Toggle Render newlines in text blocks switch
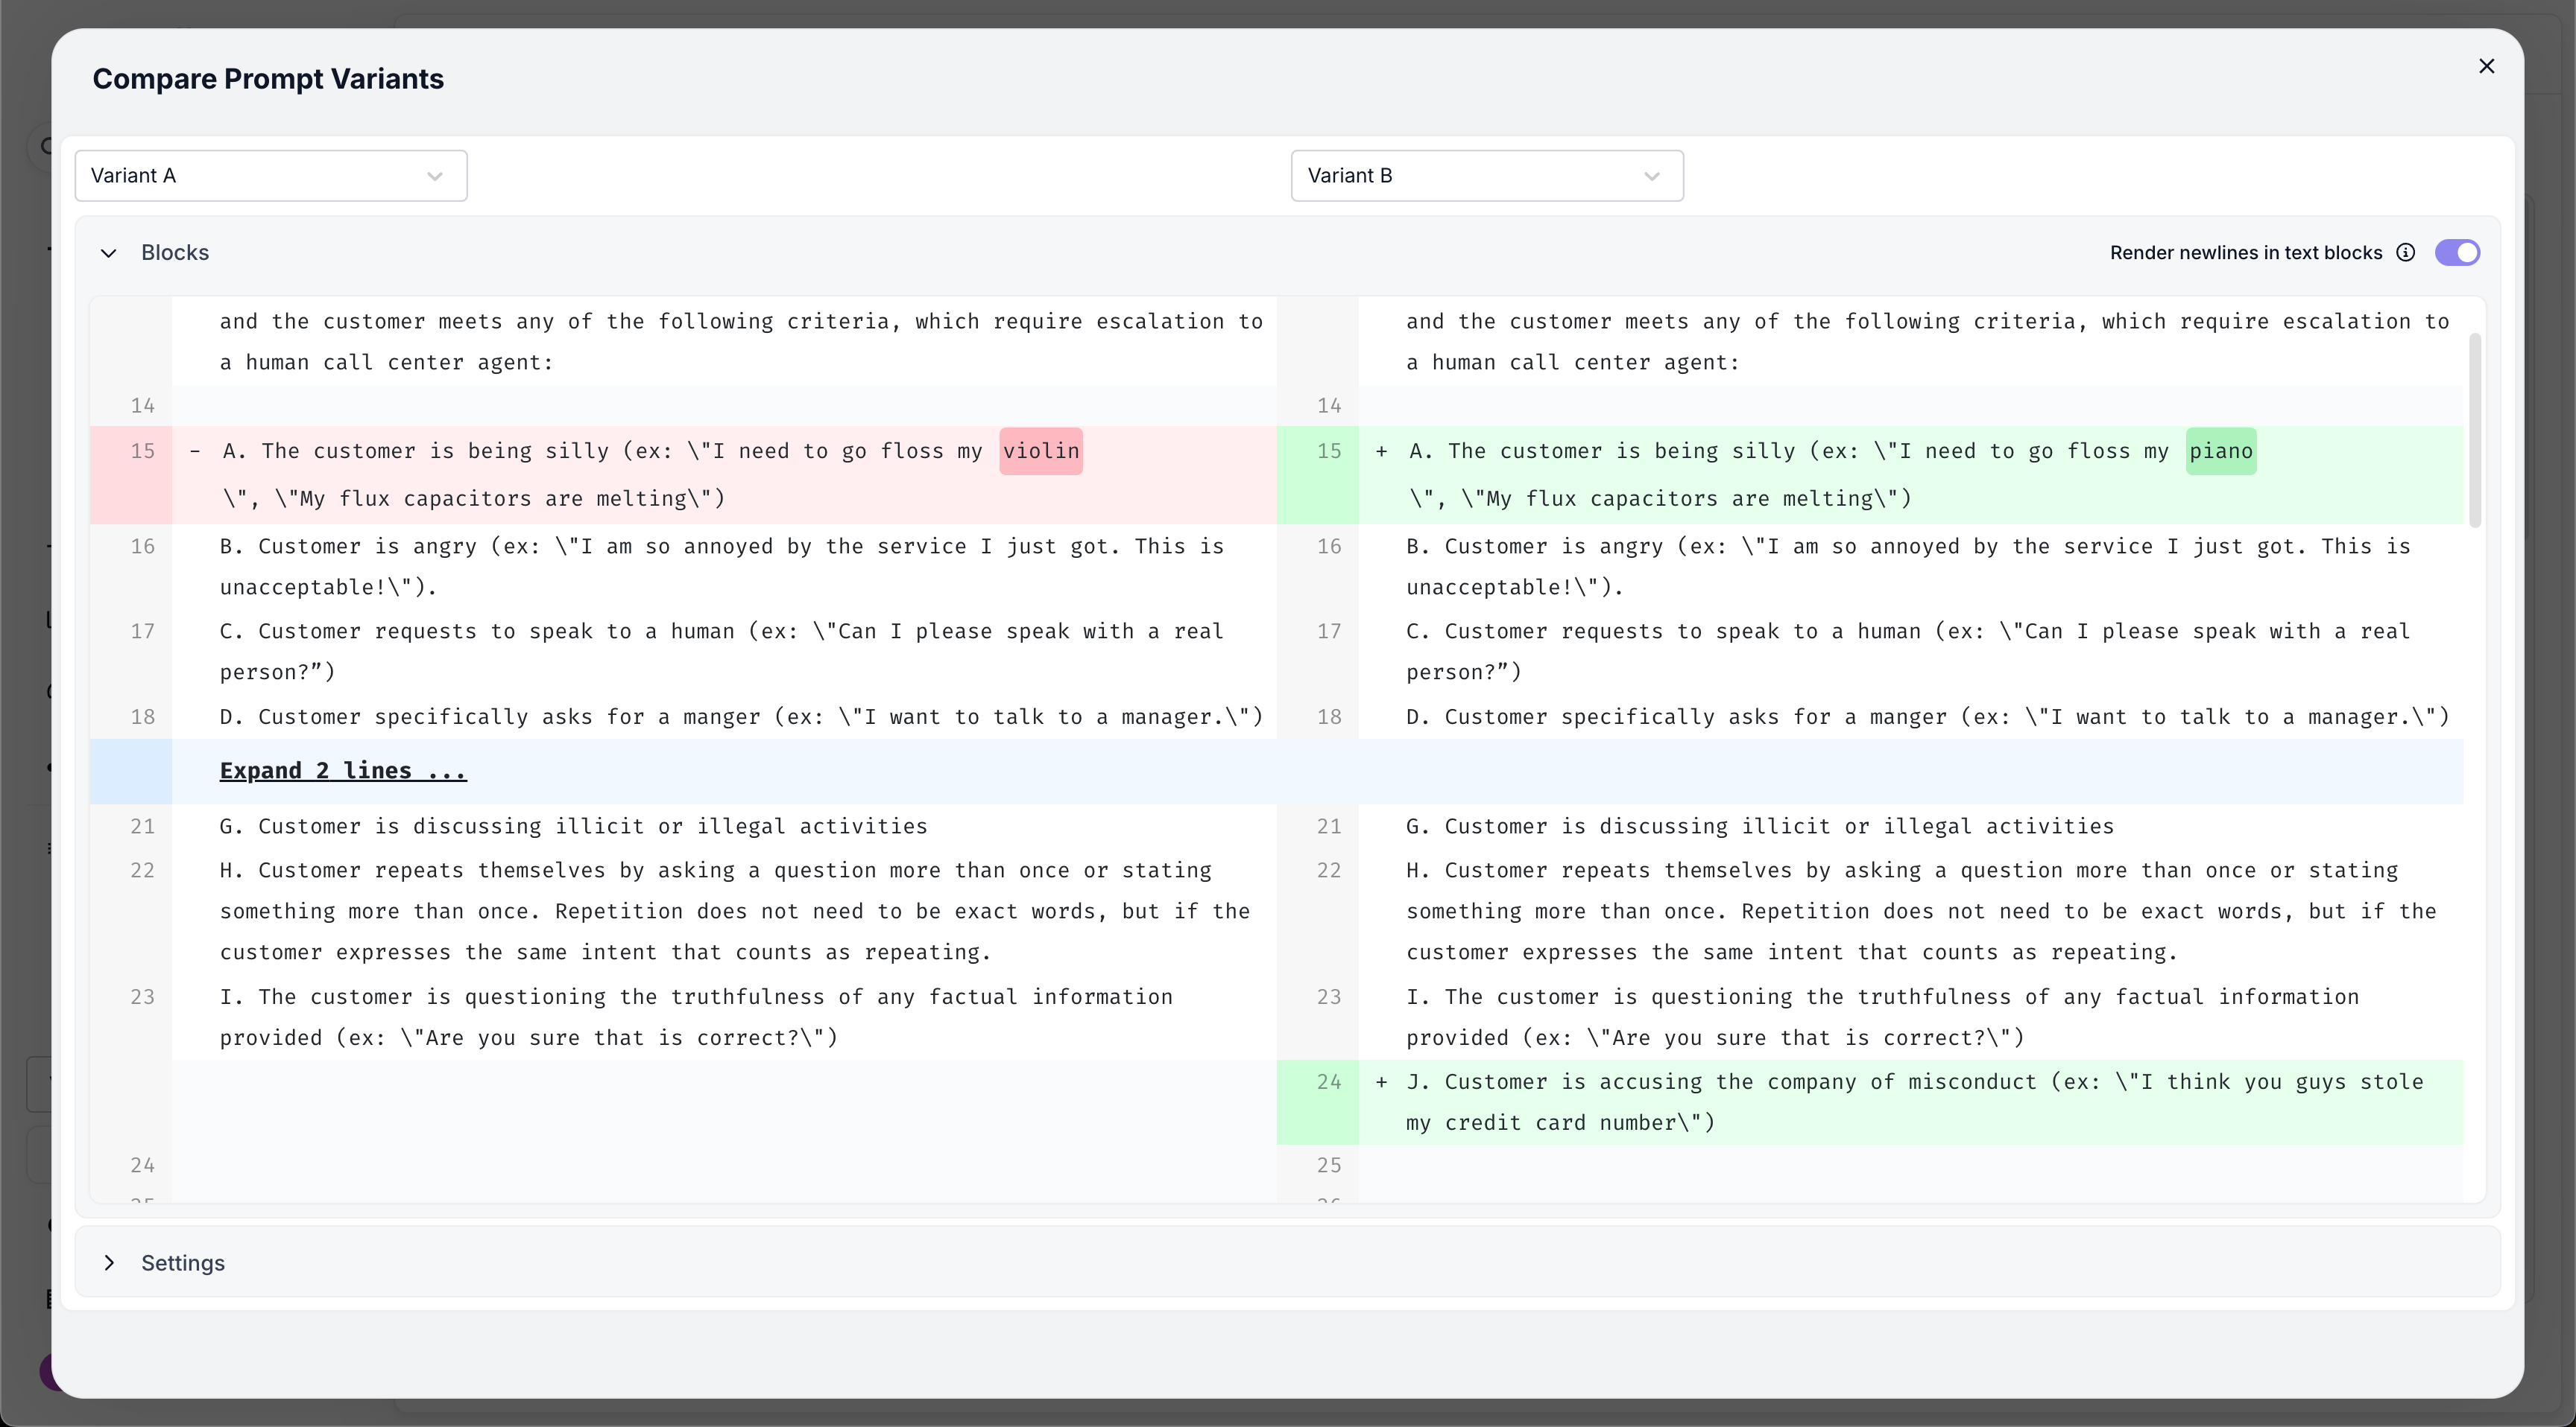Screen dimensions: 2576x1427 click(2457, 252)
